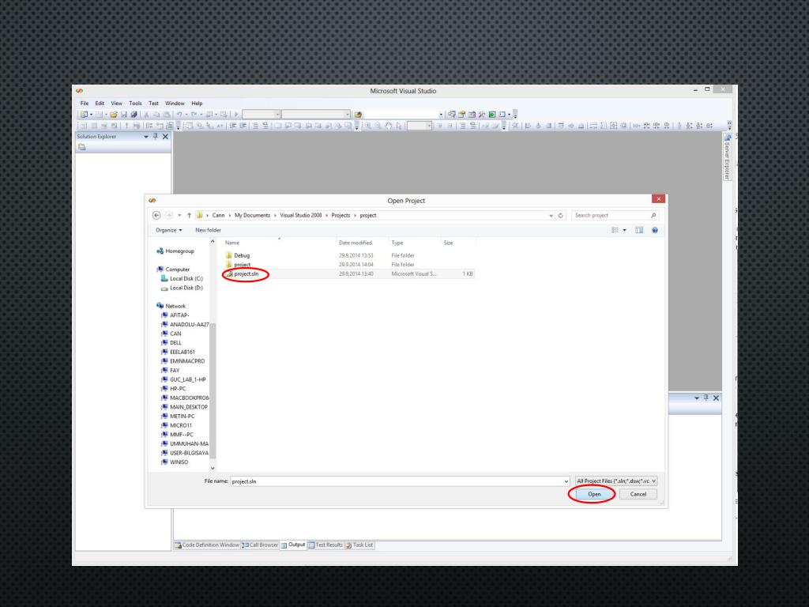Switch to Test Results tab
809x607 pixels.
(325, 545)
